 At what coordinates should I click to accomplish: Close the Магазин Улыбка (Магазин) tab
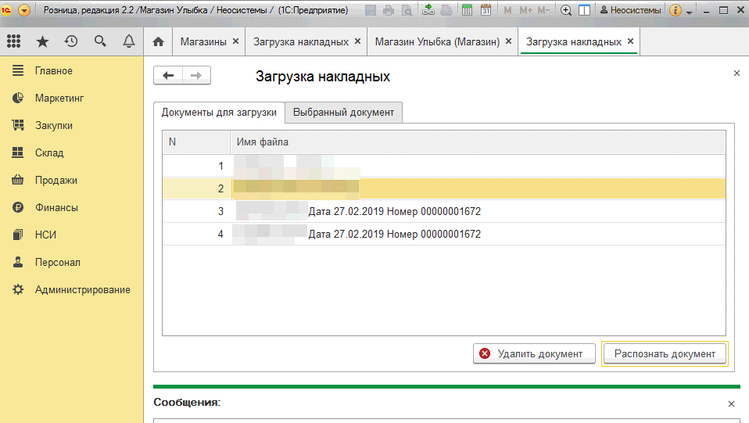pos(508,41)
